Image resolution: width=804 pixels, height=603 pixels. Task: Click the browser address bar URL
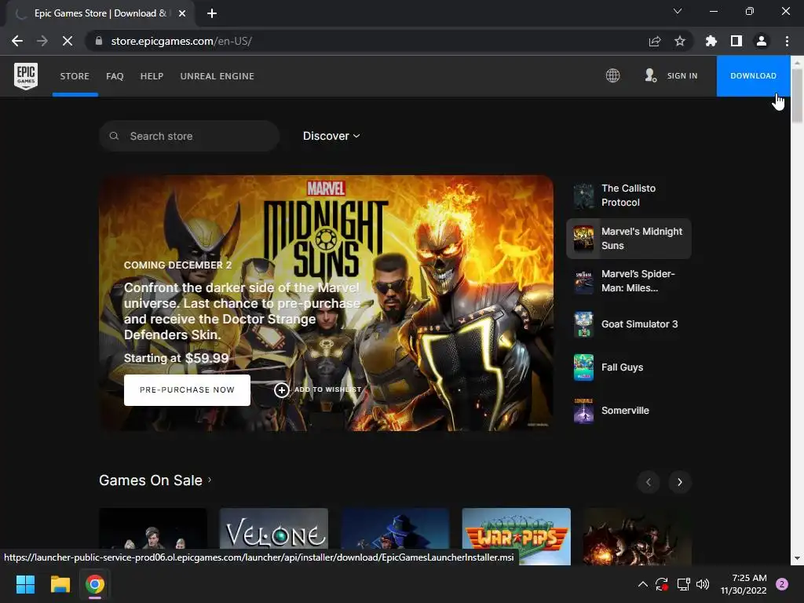point(181,41)
